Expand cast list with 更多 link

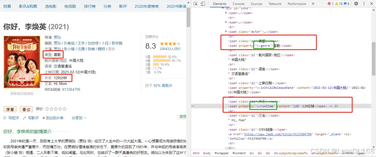click(113, 49)
